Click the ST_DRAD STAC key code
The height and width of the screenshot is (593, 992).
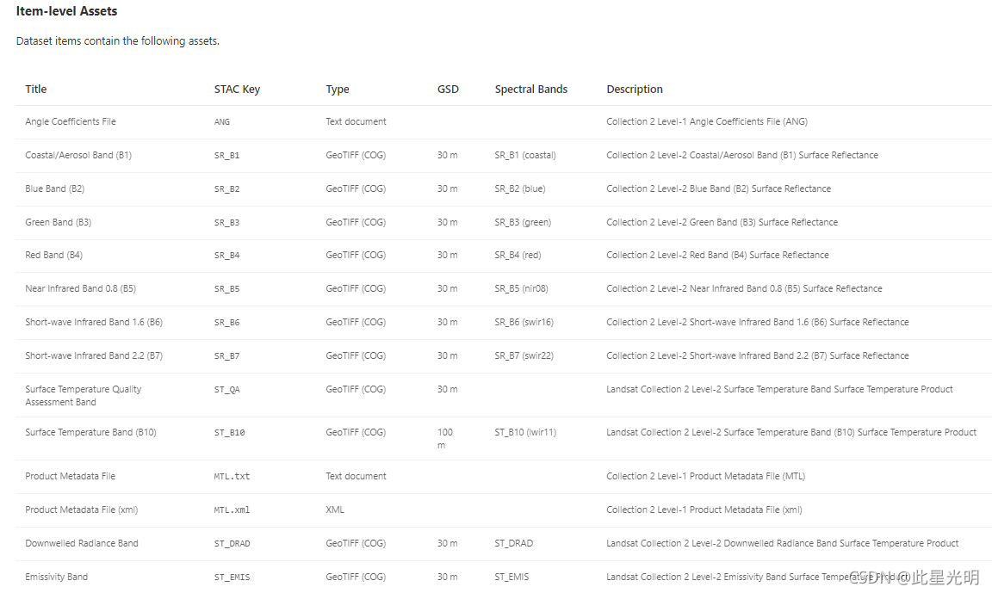232,544
